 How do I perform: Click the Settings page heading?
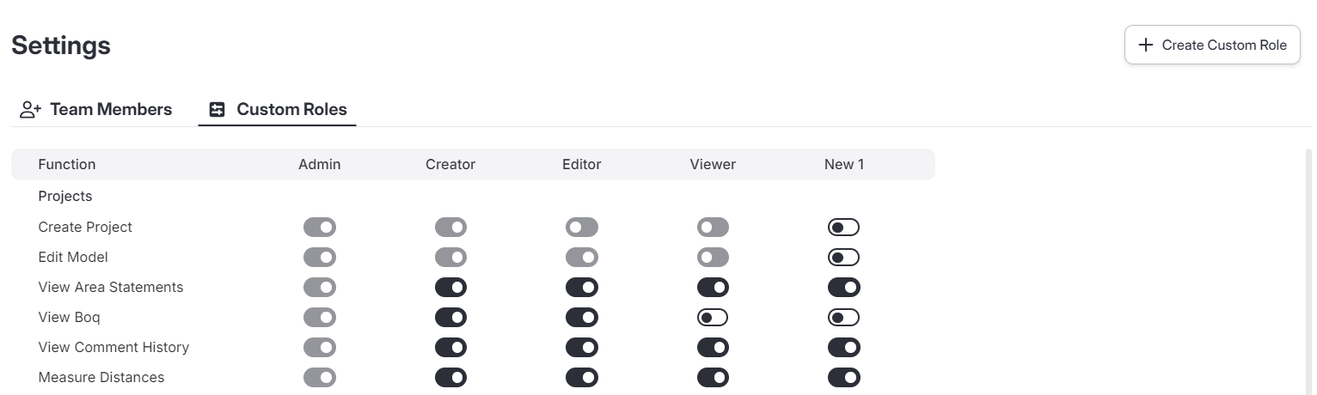pyautogui.click(x=61, y=46)
